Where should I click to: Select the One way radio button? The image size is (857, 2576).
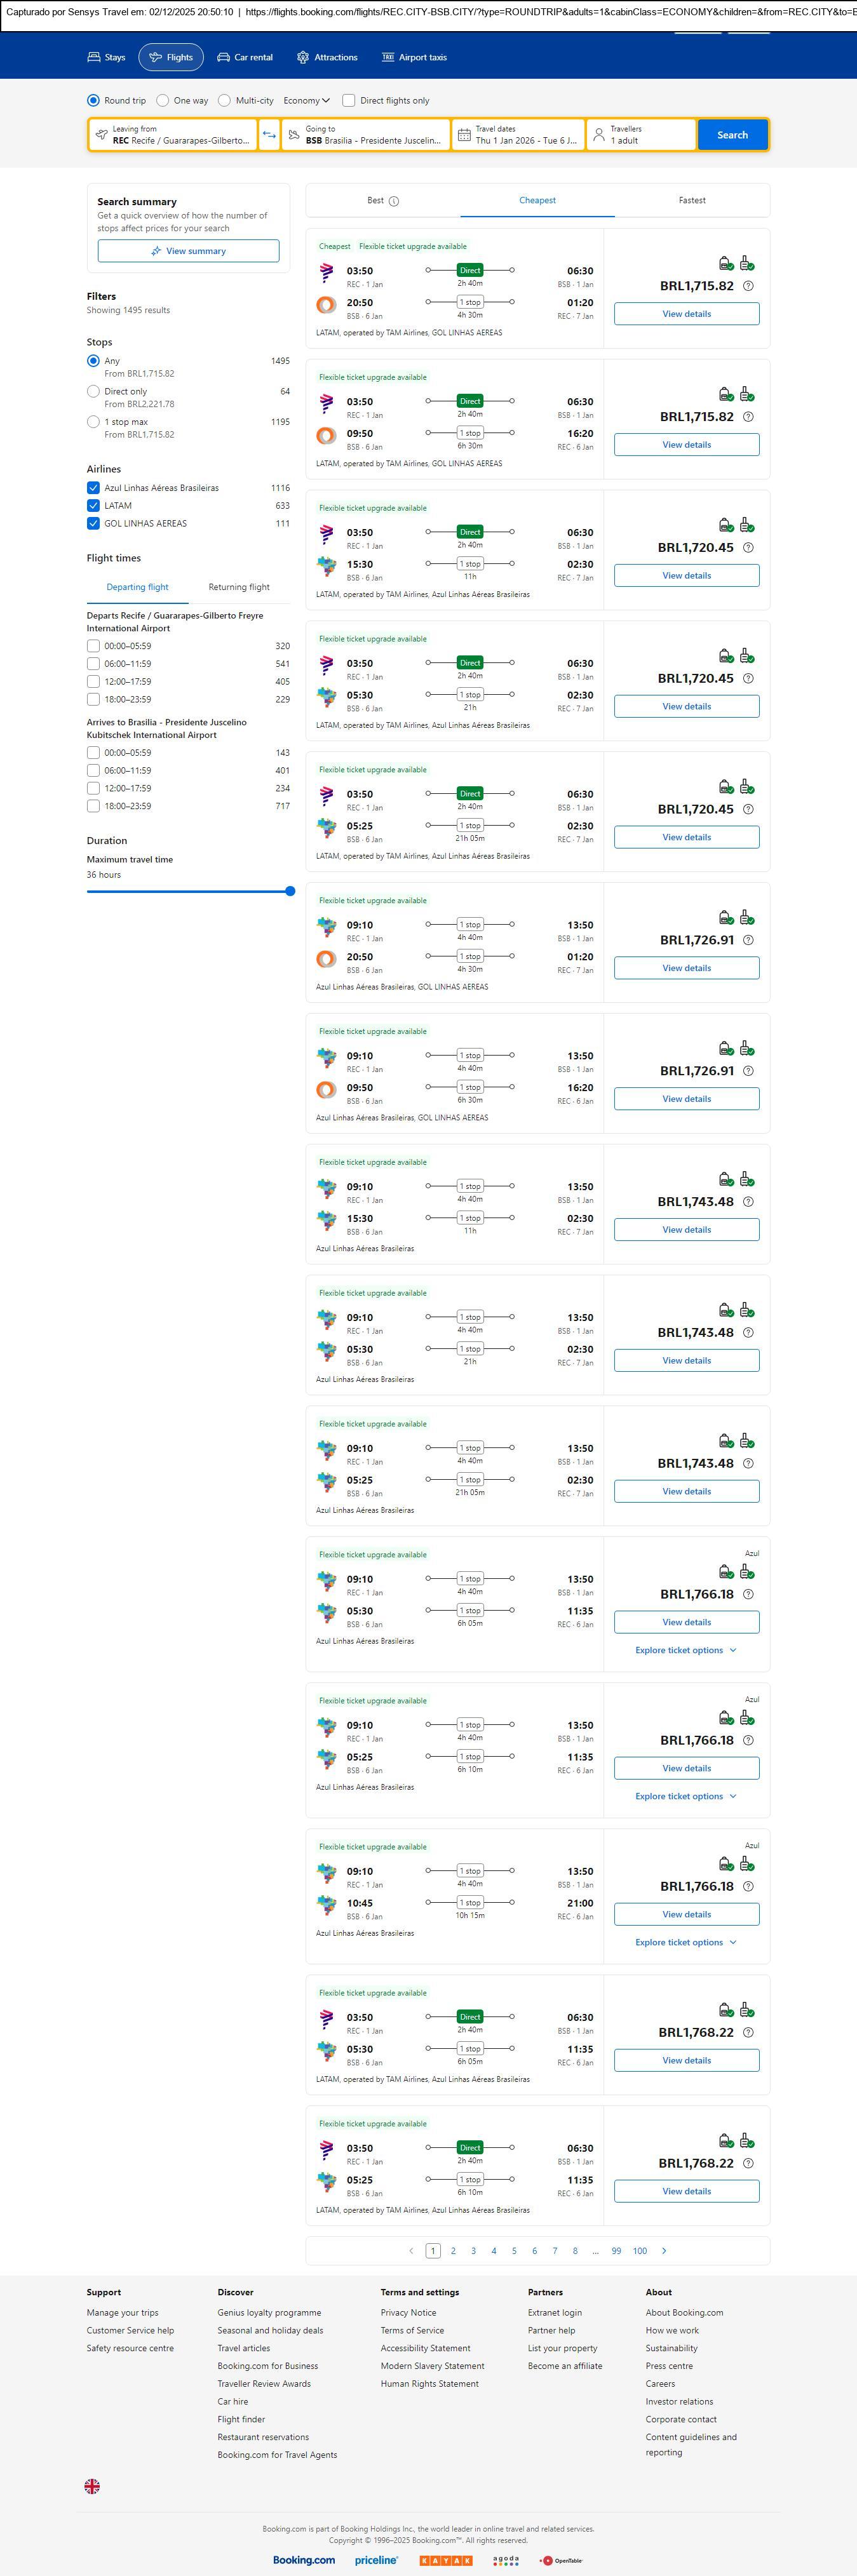[x=163, y=101]
